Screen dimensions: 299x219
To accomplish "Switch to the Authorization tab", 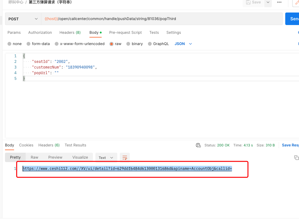I will (40, 33).
